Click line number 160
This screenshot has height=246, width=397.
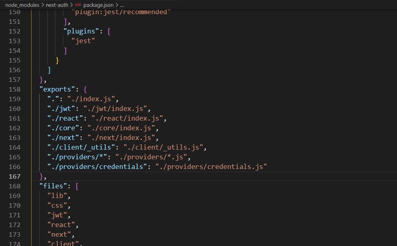tap(15, 108)
